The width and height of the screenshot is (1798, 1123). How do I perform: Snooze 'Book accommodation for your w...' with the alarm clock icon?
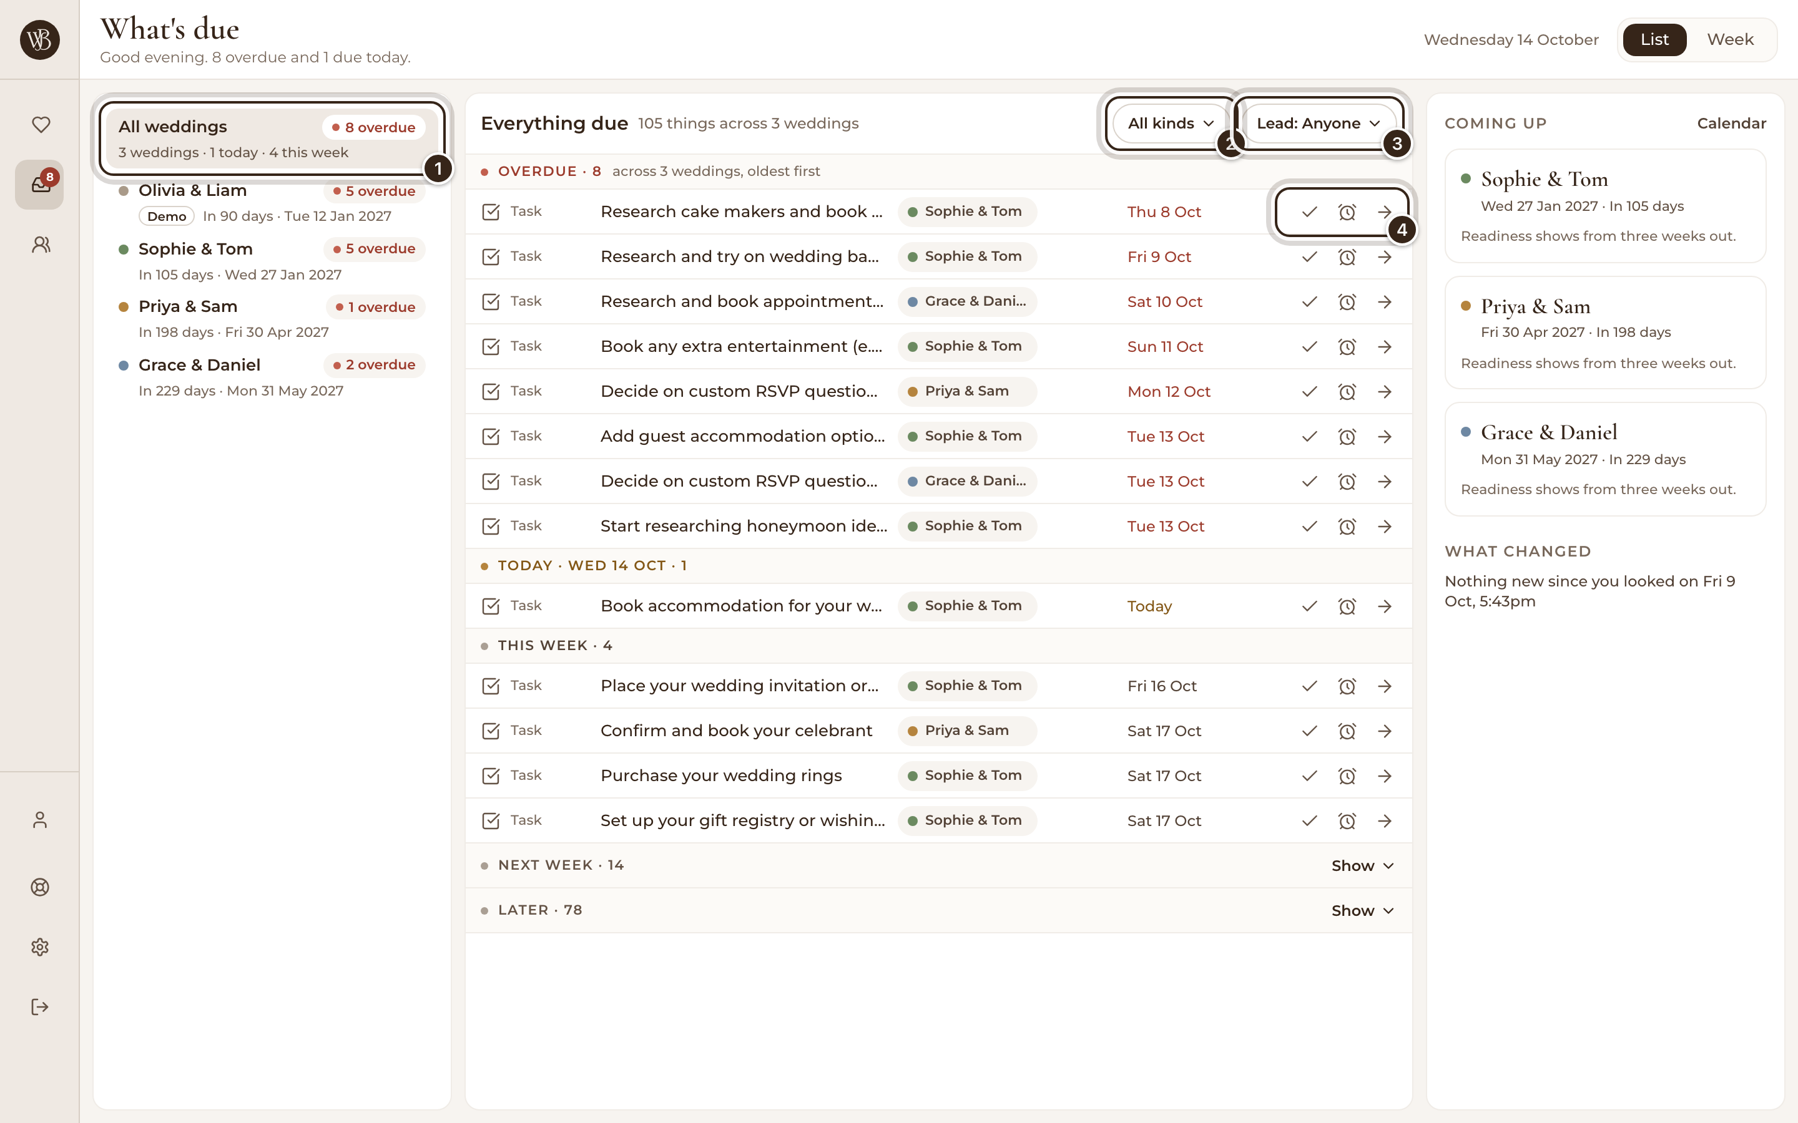click(1347, 607)
